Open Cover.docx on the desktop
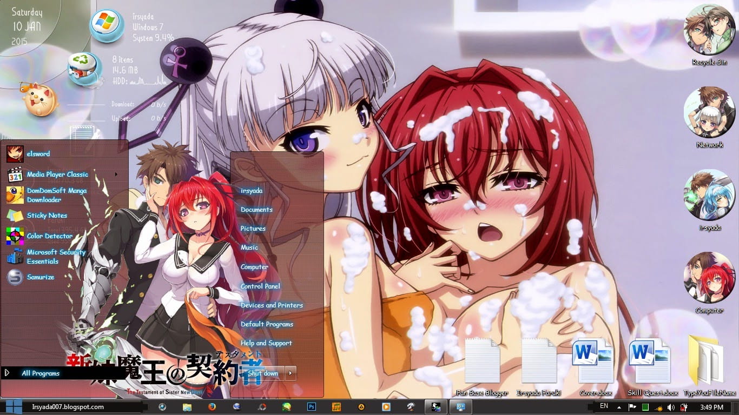The height and width of the screenshot is (415, 739). click(593, 359)
